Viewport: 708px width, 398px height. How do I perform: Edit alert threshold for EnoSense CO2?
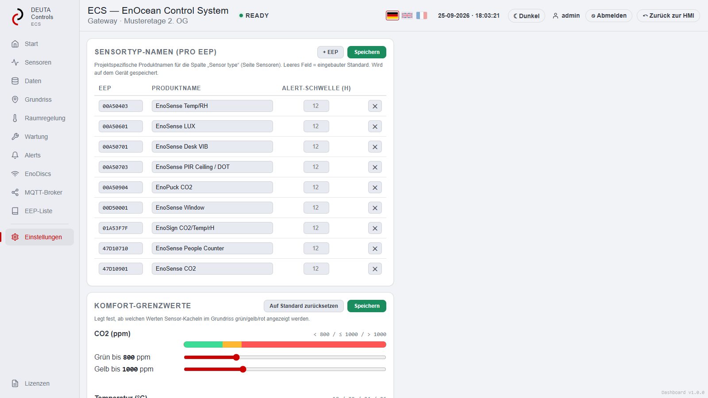pos(316,269)
